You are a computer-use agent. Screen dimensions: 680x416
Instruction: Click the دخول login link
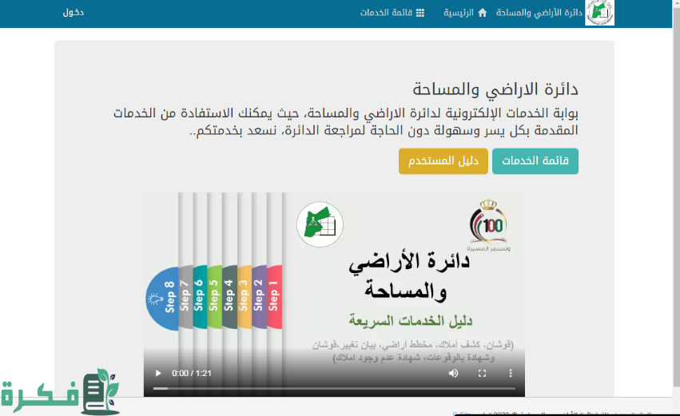74,13
